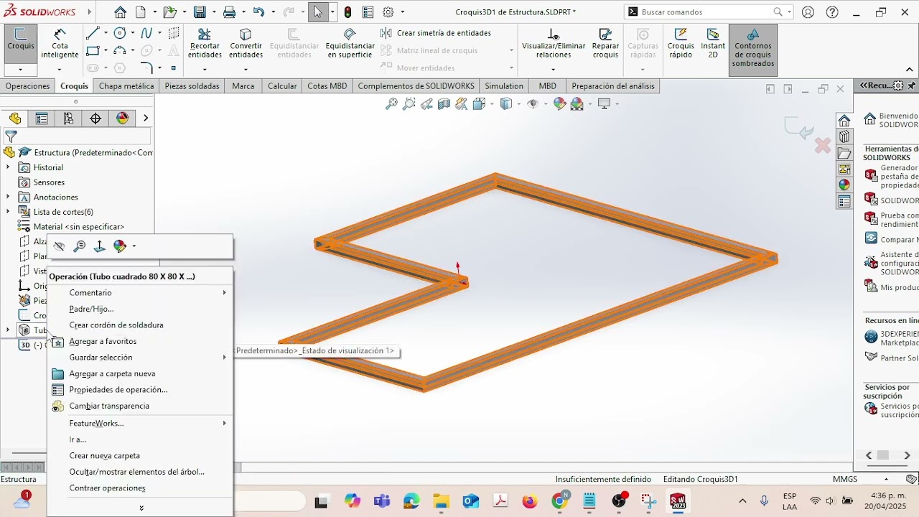Image resolution: width=919 pixels, height=517 pixels.
Task: Click Crear simetría de entidades
Action: point(436,33)
